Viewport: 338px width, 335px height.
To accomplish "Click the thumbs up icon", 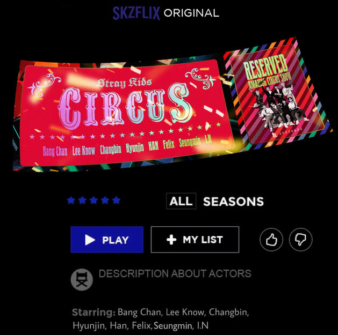I will click(271, 239).
